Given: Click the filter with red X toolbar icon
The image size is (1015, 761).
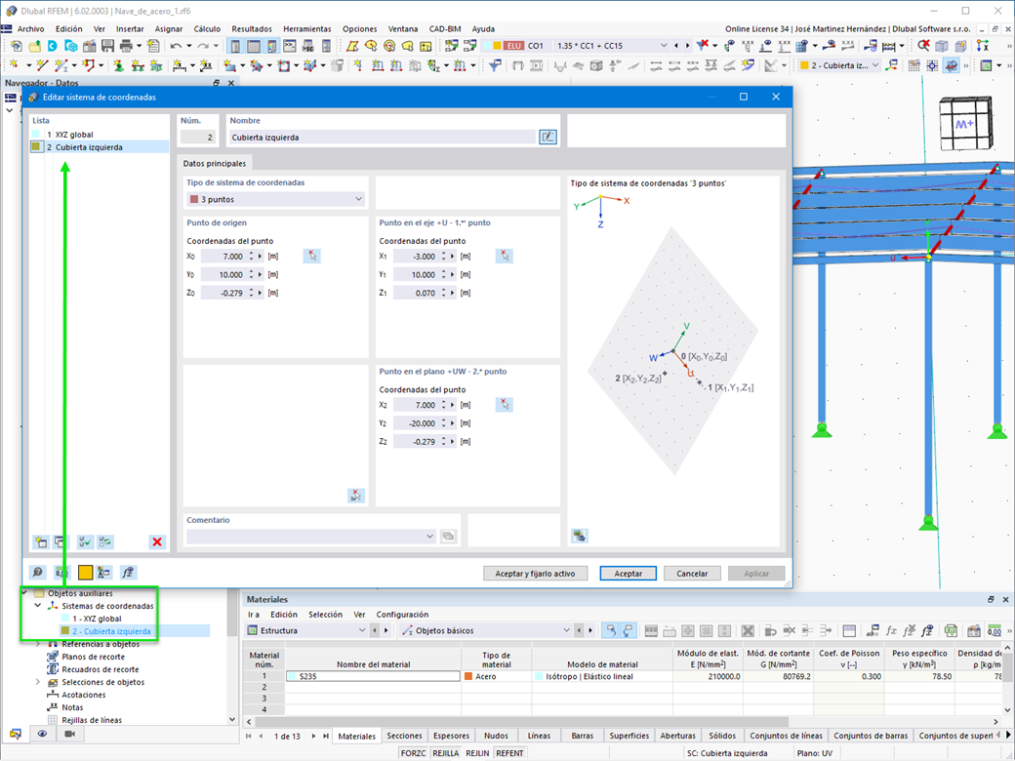Looking at the screenshot, I should 703,46.
